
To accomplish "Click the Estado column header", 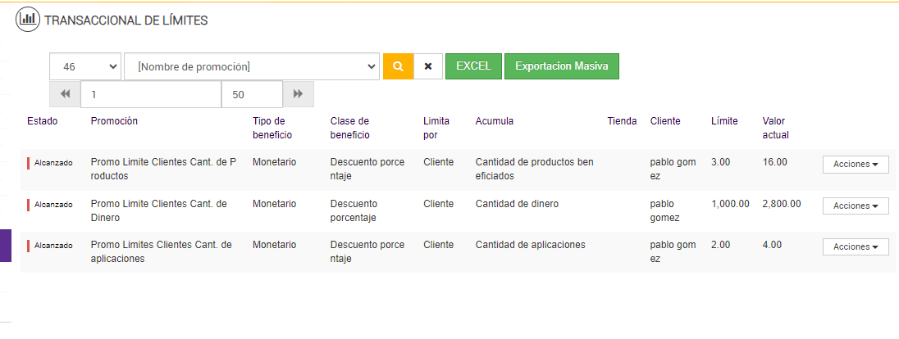I will tap(43, 121).
